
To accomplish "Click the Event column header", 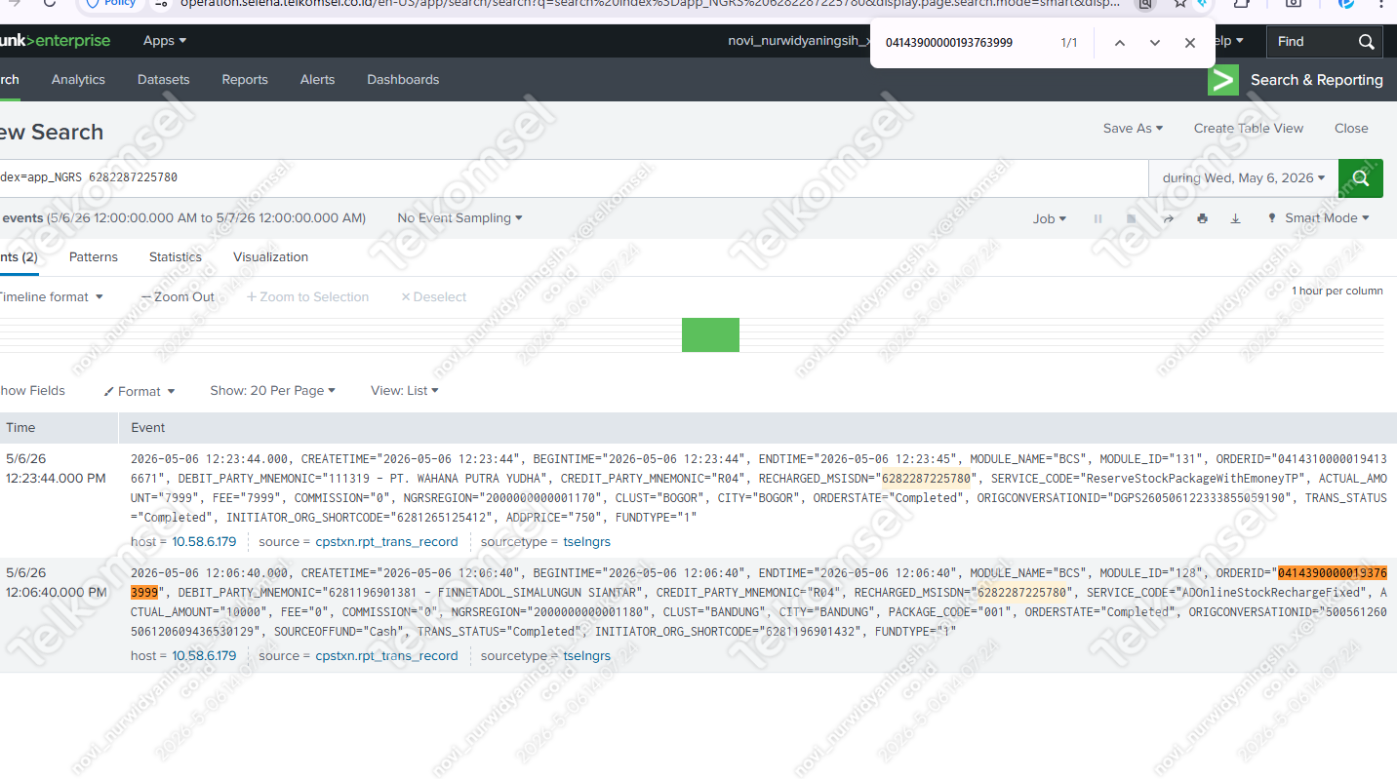I will click(x=148, y=427).
